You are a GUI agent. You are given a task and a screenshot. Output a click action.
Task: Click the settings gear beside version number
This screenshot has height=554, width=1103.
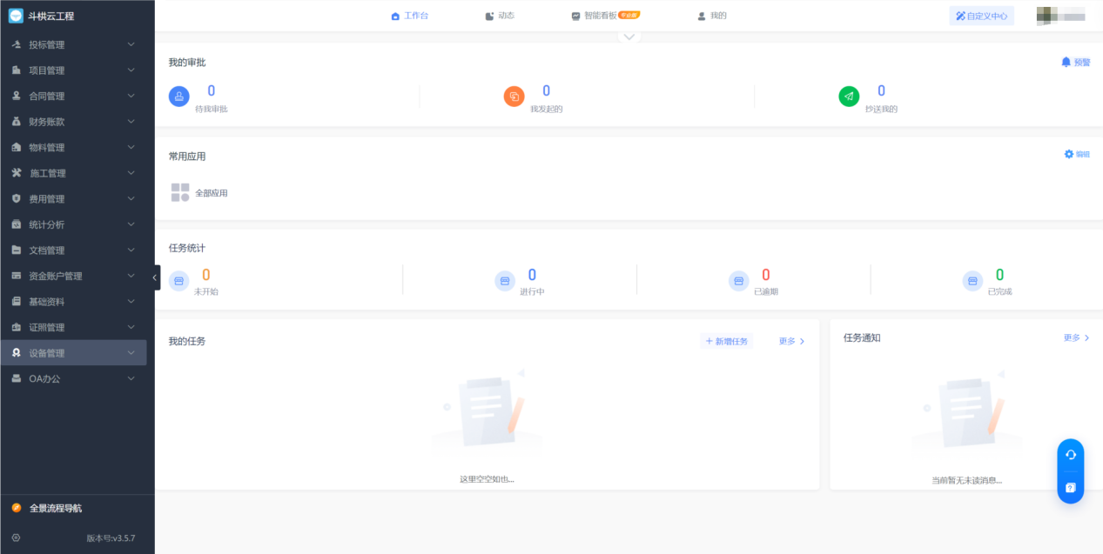[16, 537]
